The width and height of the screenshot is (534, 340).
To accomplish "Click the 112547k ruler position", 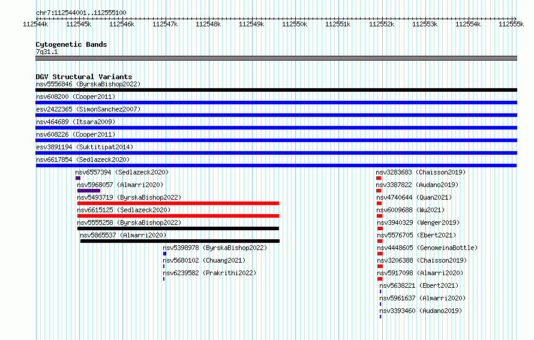I will 165,24.
